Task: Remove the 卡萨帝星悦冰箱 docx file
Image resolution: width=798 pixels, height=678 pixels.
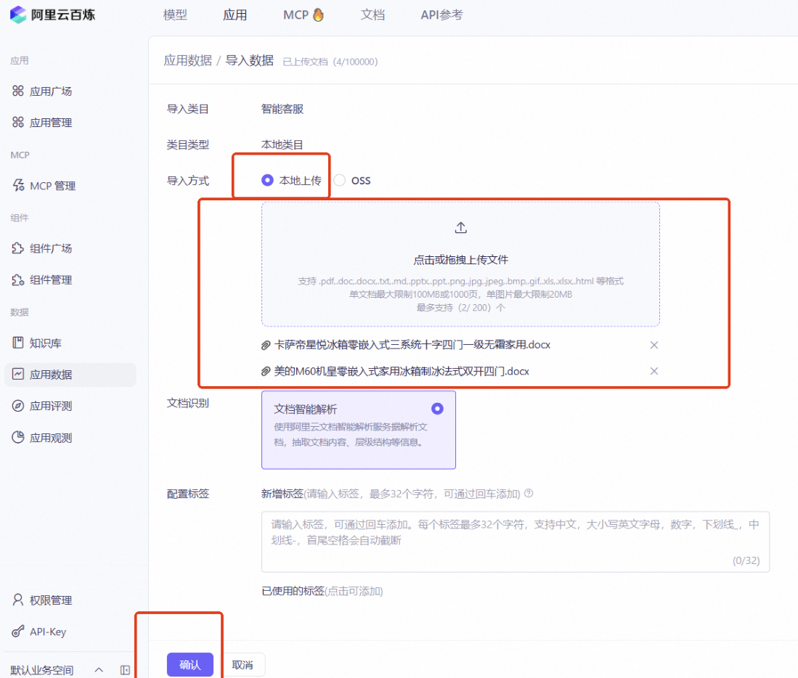Action: tap(654, 346)
